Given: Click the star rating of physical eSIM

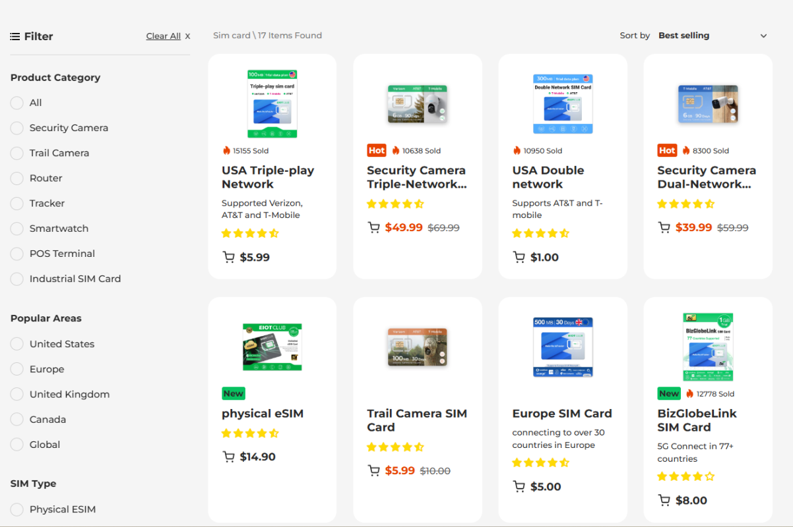Looking at the screenshot, I should pyautogui.click(x=250, y=433).
